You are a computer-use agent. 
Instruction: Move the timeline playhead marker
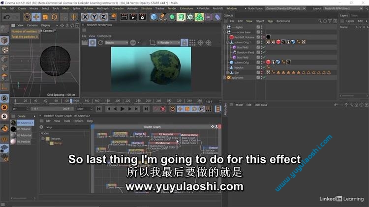coord(71,101)
